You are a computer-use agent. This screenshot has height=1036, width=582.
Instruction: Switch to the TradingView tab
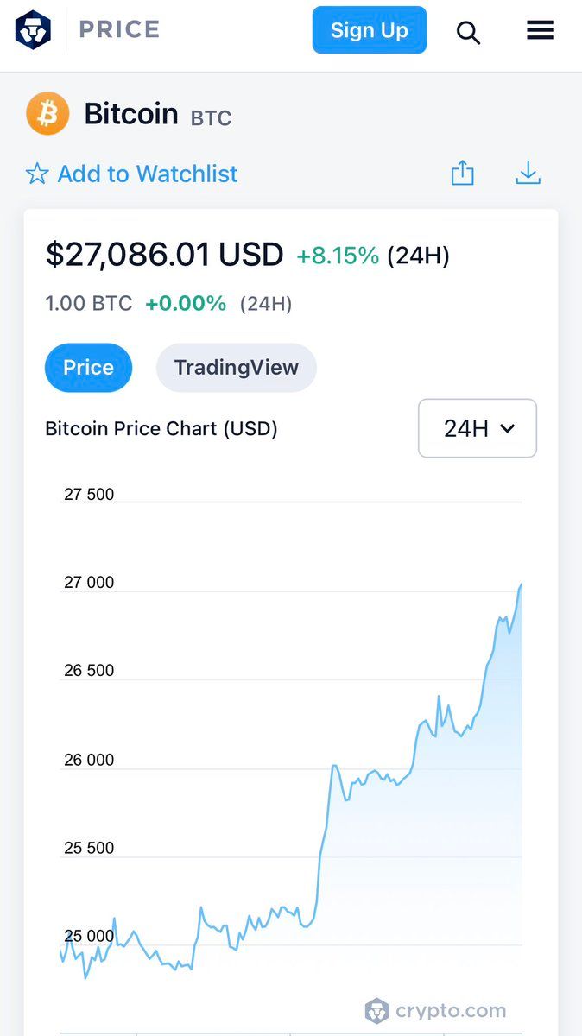(236, 368)
